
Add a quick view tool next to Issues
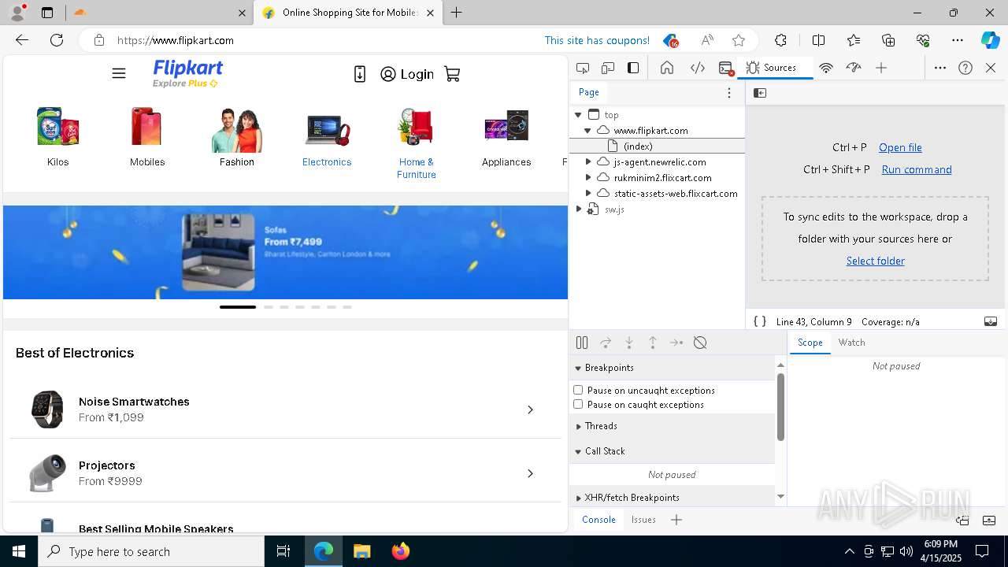(676, 520)
